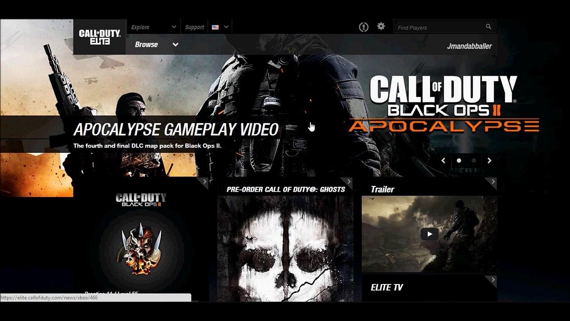The image size is (570, 321).
Task: Go to next carousel slide arrow
Action: [x=489, y=160]
